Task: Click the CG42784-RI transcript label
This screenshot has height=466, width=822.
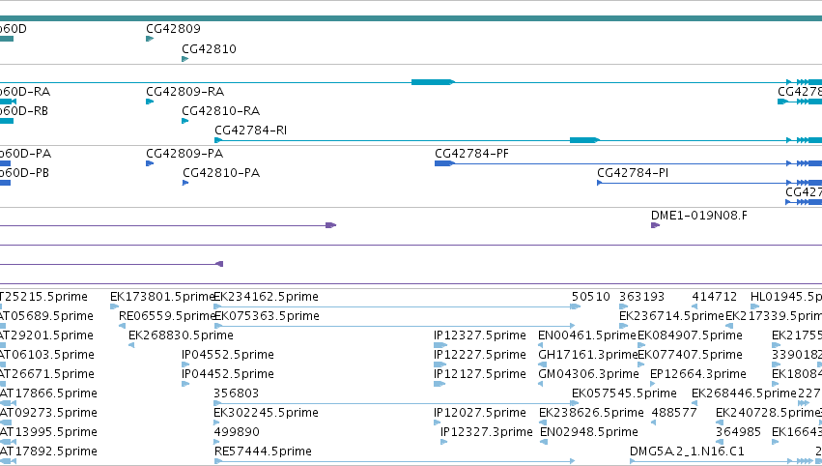Action: tap(250, 131)
